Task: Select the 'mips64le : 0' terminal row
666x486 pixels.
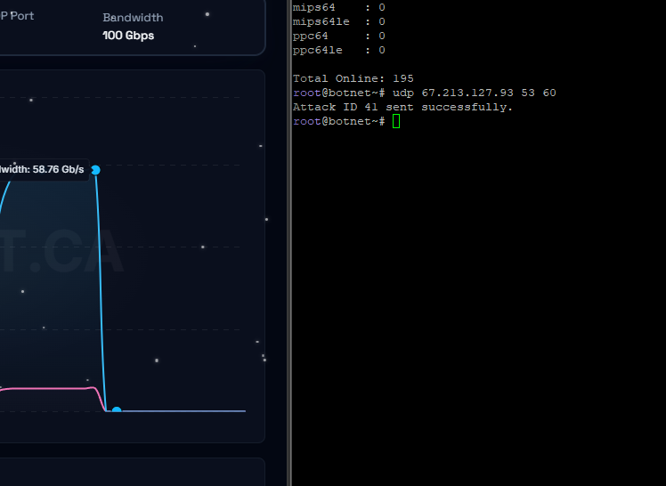Action: click(339, 21)
